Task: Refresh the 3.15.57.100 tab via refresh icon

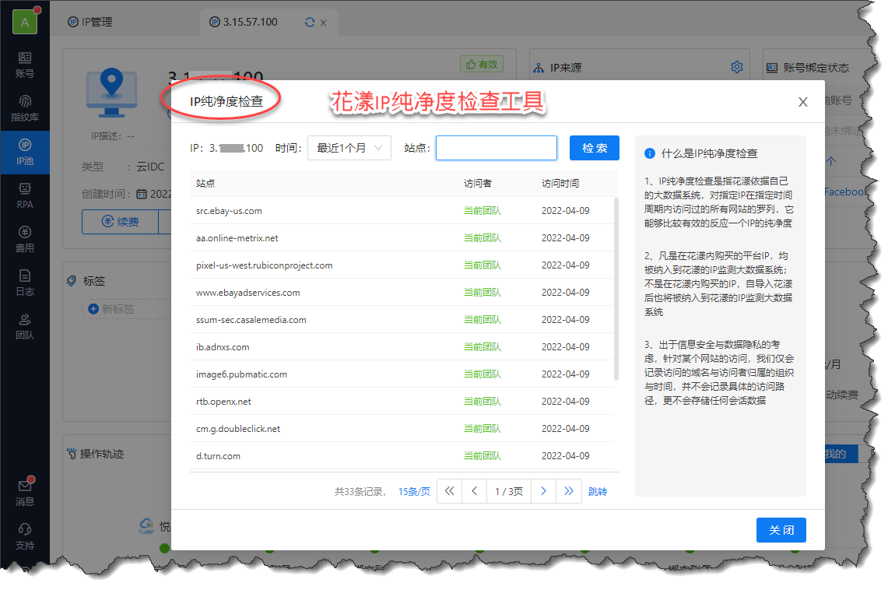Action: click(x=311, y=23)
